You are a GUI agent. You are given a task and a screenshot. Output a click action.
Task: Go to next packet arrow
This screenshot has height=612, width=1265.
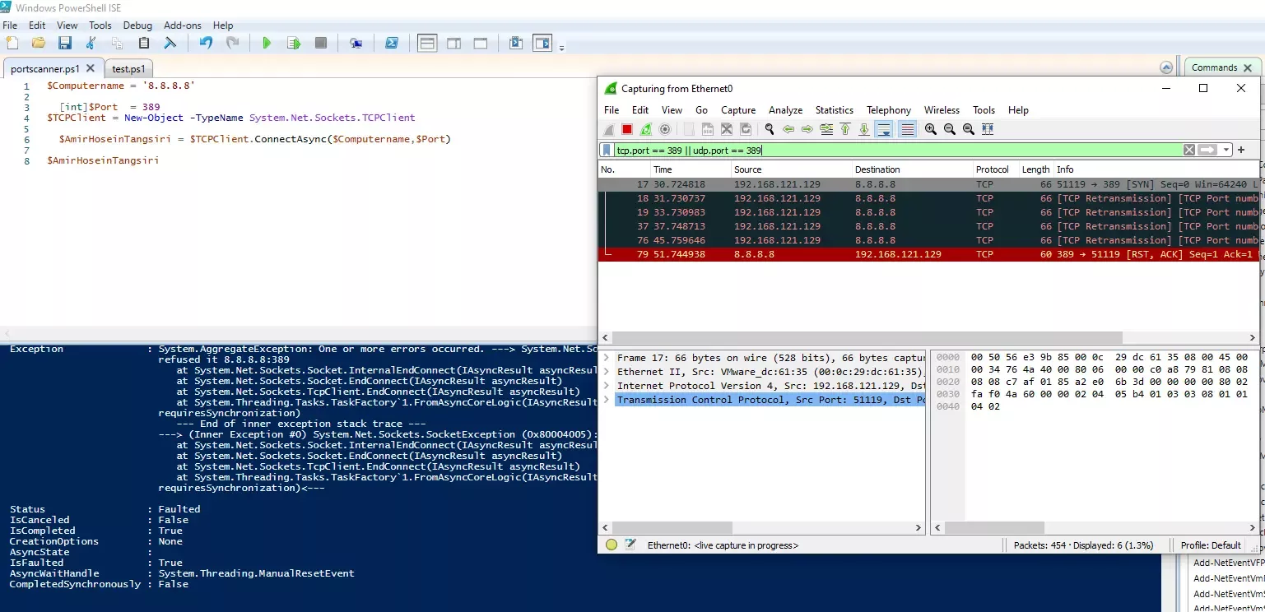[807, 129]
